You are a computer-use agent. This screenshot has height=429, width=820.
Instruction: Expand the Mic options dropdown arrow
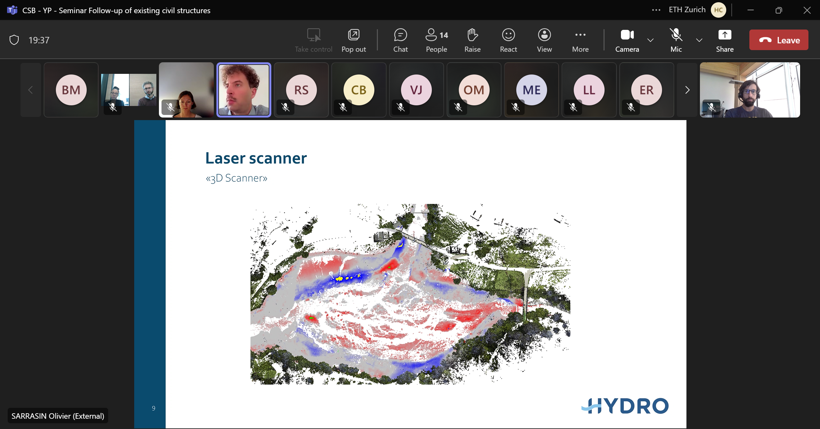[699, 40]
